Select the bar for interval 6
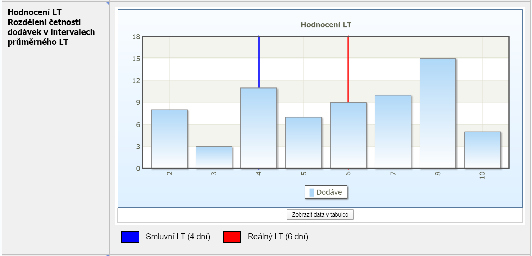 click(x=348, y=135)
